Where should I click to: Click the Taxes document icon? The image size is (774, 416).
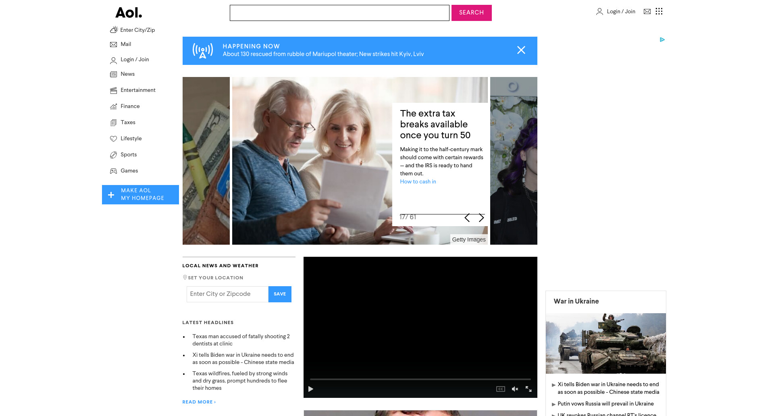click(x=114, y=123)
